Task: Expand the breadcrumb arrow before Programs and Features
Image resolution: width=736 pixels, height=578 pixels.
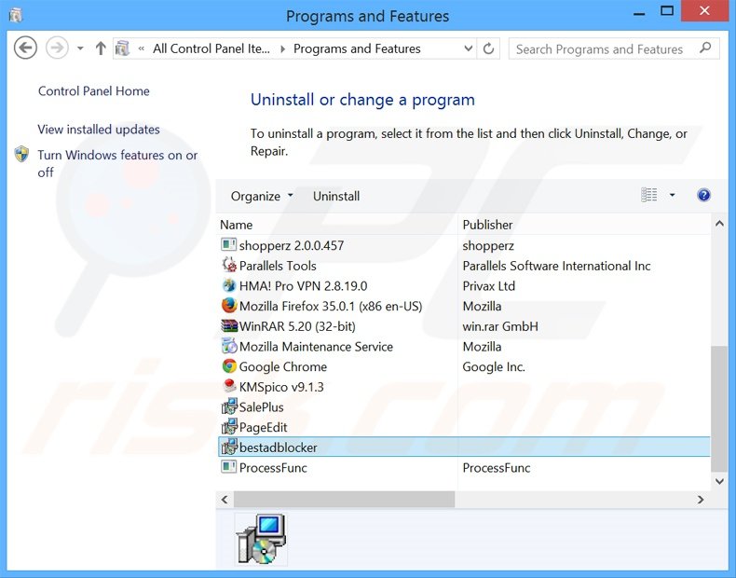Action: (282, 48)
